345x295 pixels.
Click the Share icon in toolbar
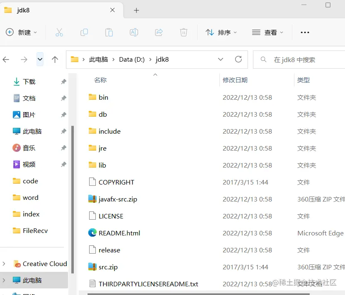click(159, 33)
